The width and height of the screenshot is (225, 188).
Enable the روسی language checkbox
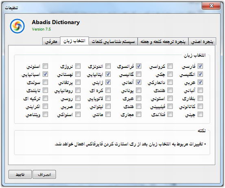click(x=78, y=98)
